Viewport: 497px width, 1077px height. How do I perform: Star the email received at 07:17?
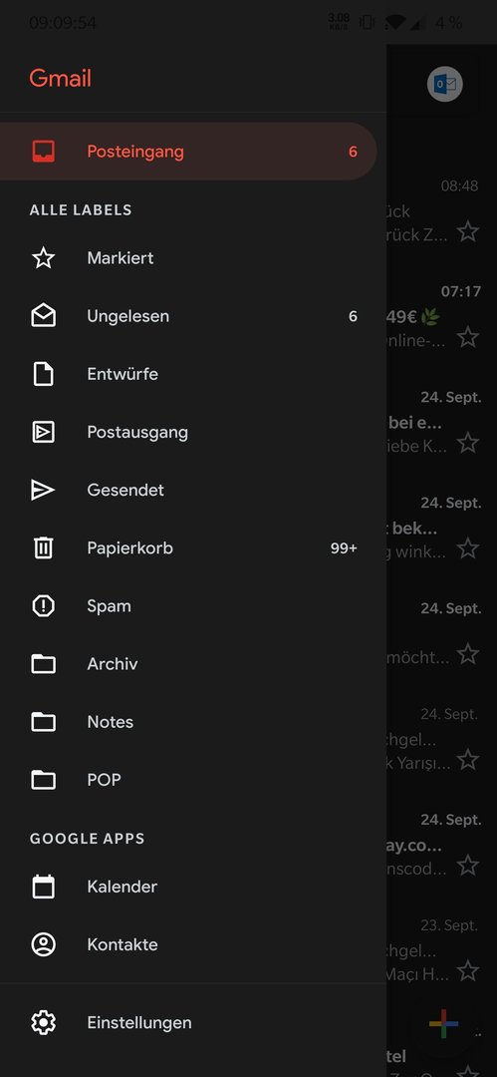point(468,337)
